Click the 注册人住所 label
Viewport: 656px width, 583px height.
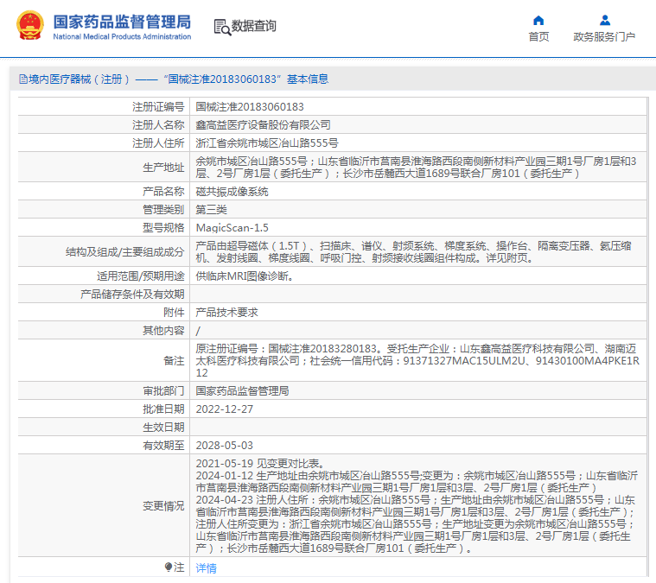click(158, 143)
